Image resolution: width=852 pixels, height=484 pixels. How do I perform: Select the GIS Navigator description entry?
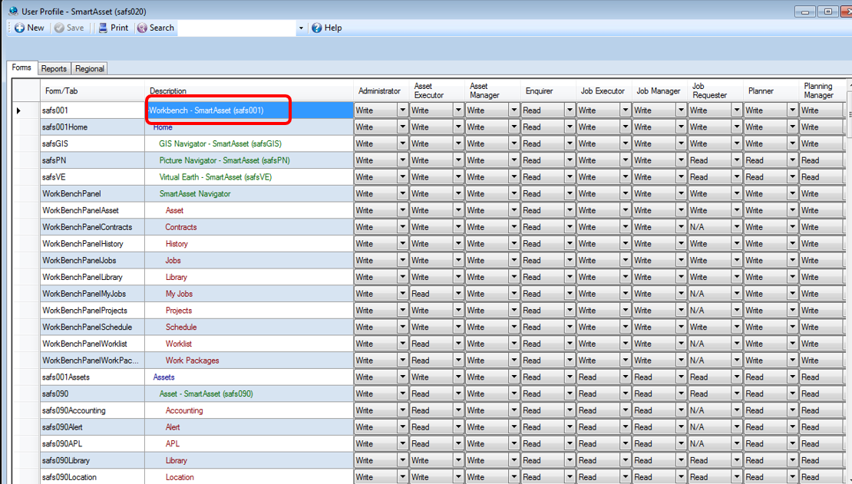point(220,144)
